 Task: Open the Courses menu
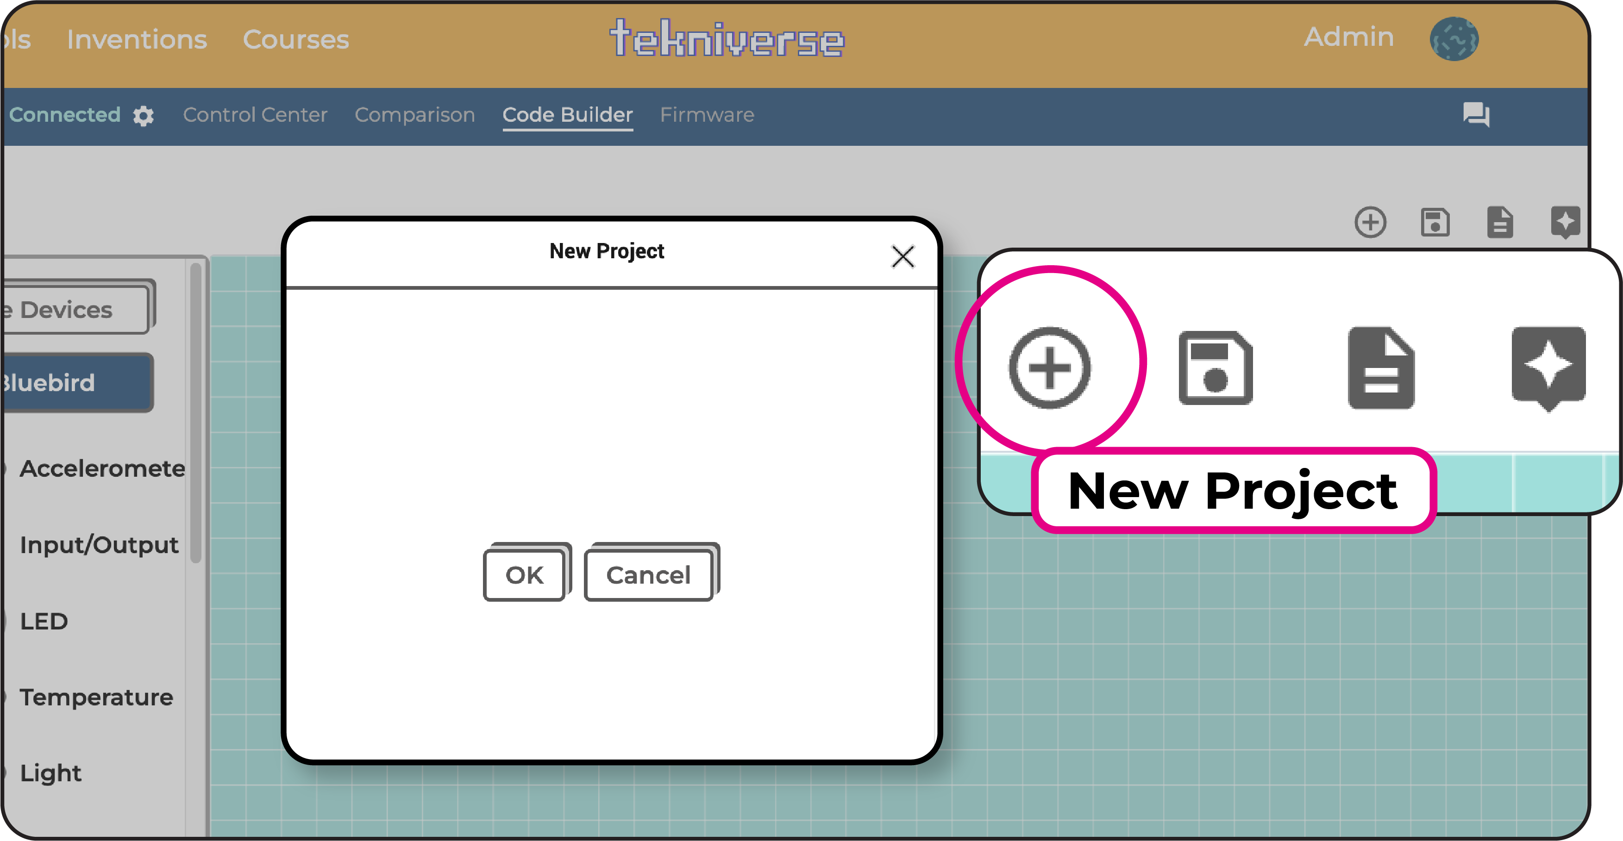[x=295, y=40]
